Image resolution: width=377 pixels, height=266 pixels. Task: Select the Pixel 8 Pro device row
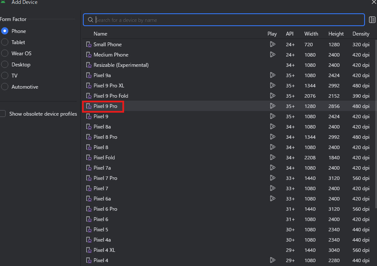coord(228,137)
